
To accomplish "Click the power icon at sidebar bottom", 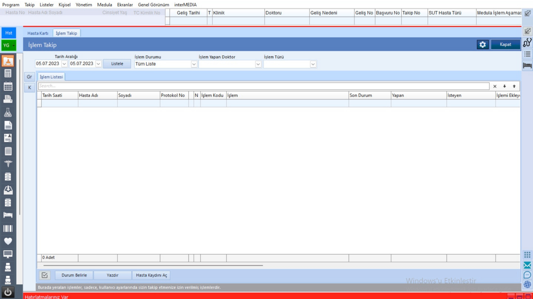I will click(x=8, y=292).
